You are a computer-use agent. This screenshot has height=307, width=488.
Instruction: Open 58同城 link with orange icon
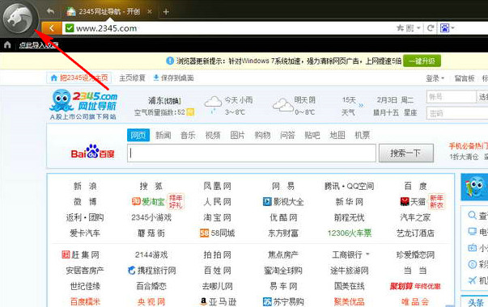tap(217, 233)
